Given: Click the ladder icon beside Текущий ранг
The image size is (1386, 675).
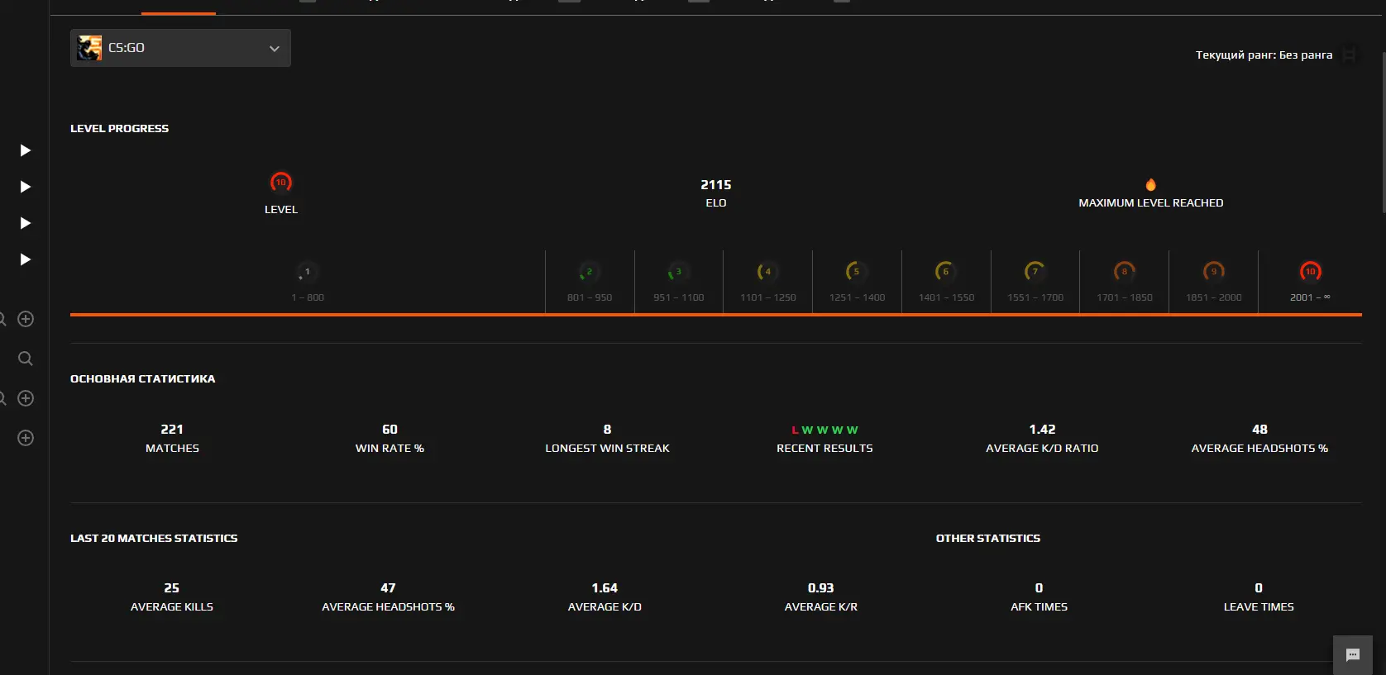Looking at the screenshot, I should [x=1350, y=55].
